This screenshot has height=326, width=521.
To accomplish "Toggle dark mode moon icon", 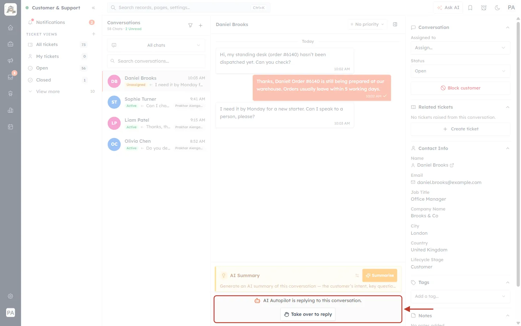I will point(497,8).
